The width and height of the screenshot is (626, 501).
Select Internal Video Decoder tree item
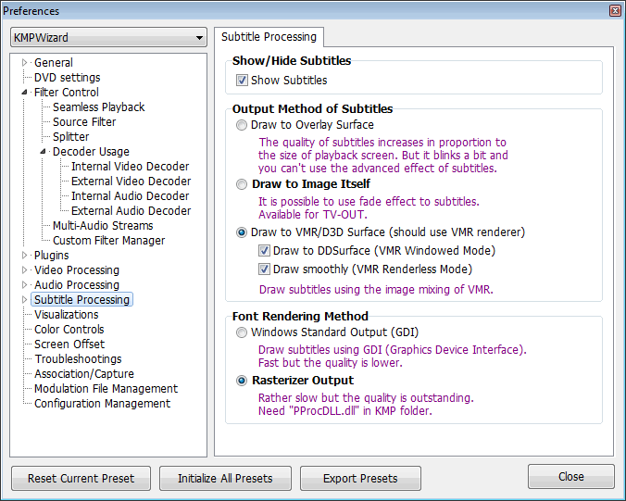(131, 167)
